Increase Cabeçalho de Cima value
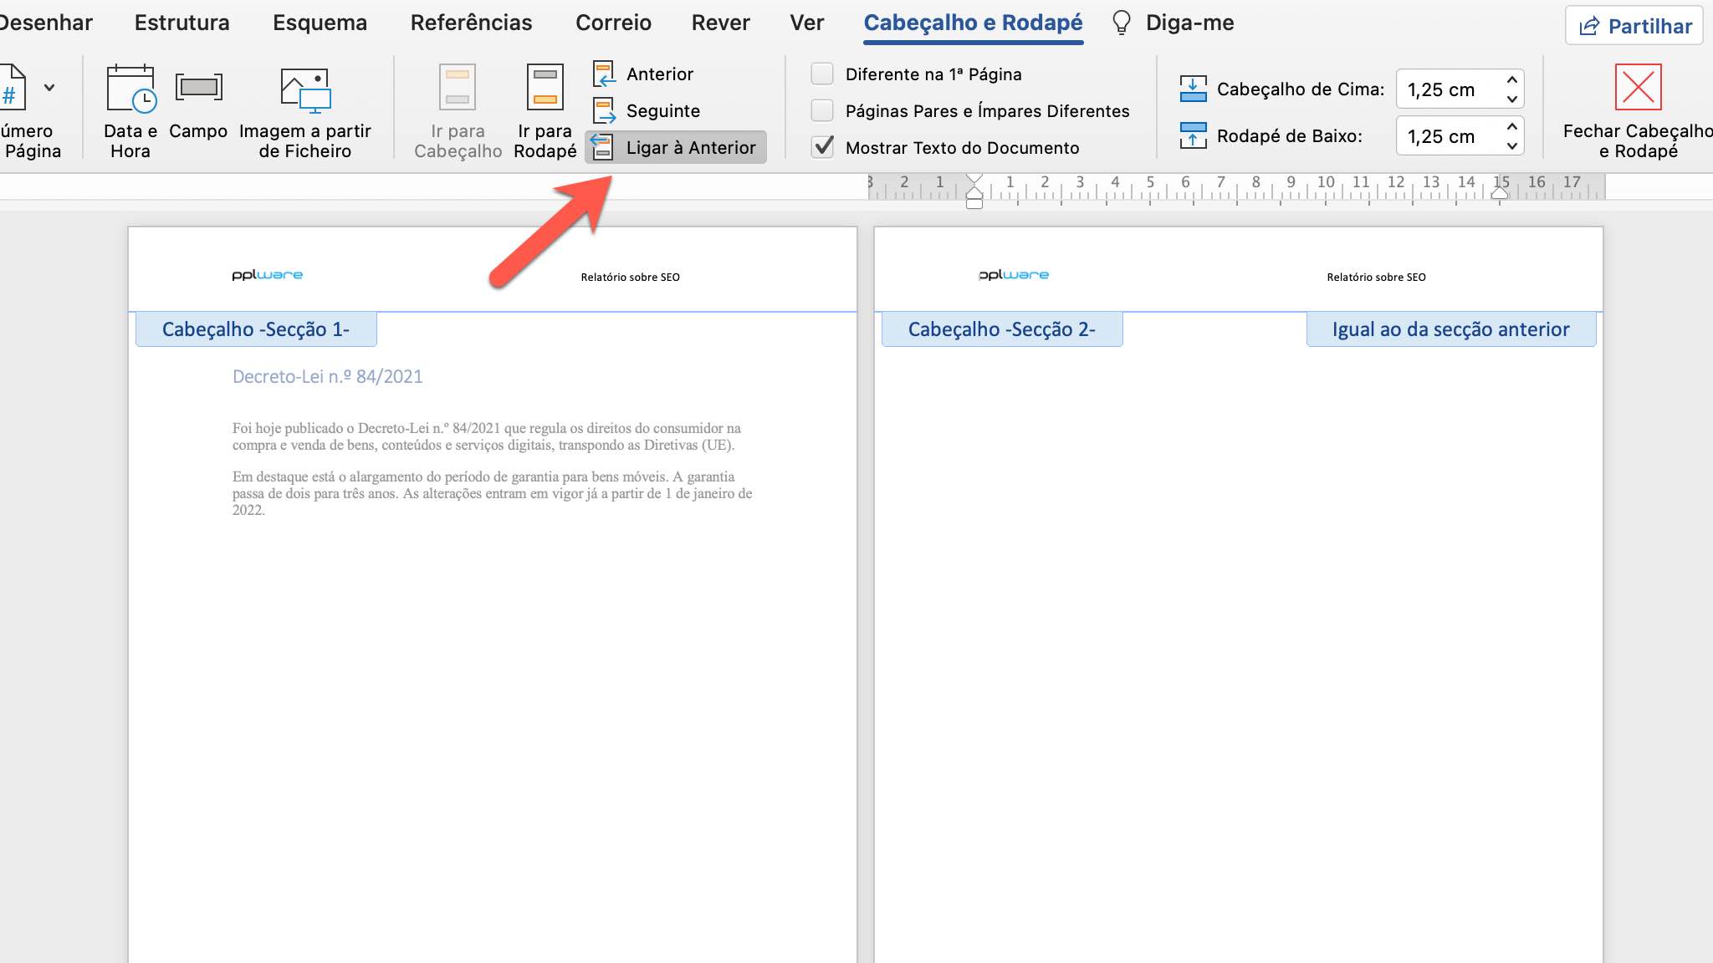The width and height of the screenshot is (1713, 963). coord(1511,79)
